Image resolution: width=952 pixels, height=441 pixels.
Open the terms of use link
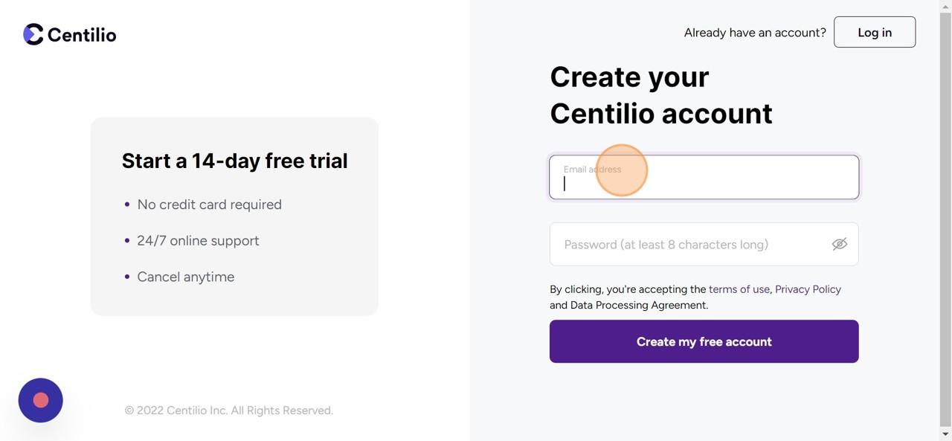[739, 289]
